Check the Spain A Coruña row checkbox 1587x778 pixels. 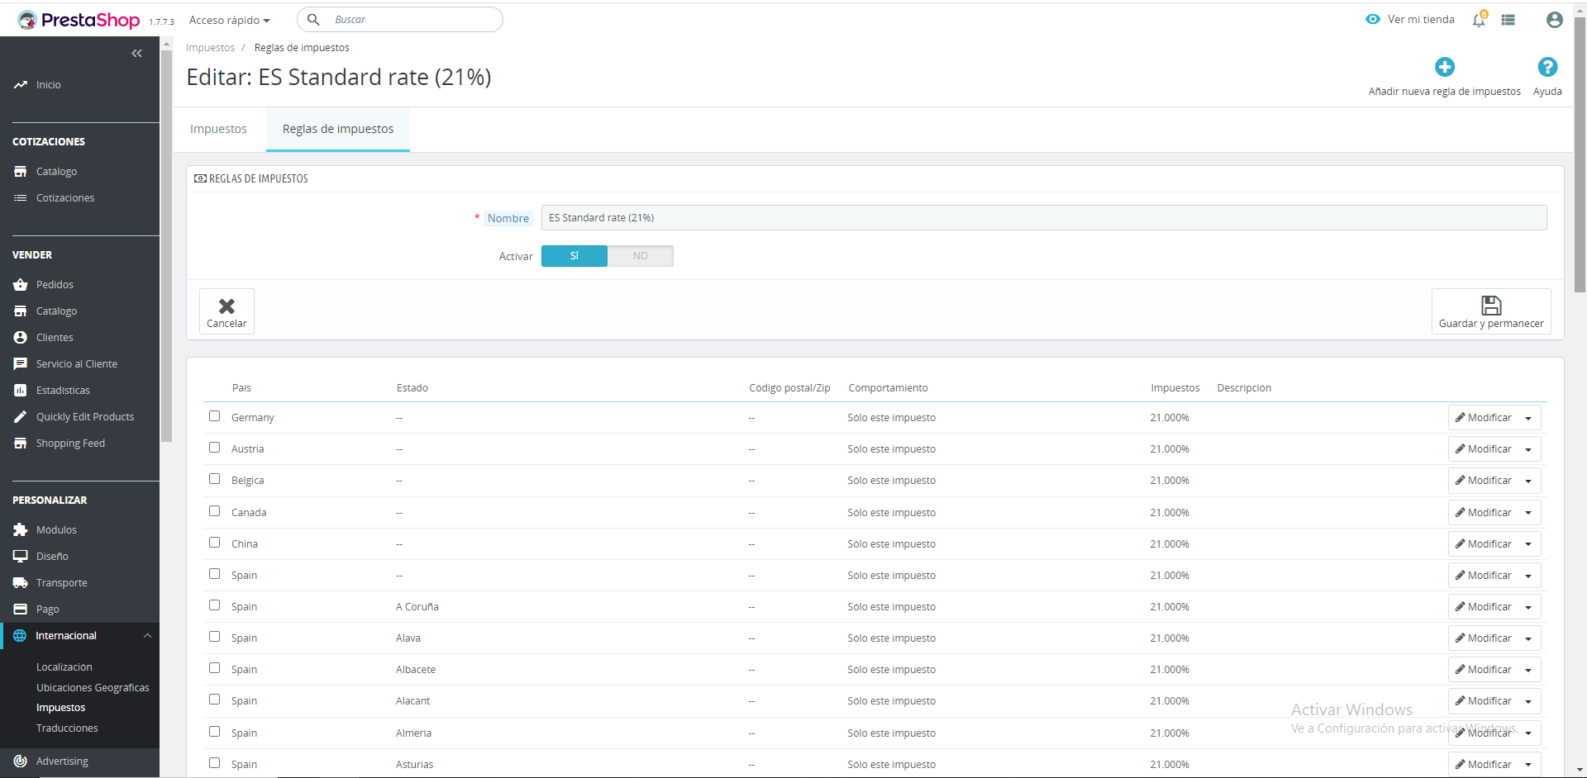[215, 605]
